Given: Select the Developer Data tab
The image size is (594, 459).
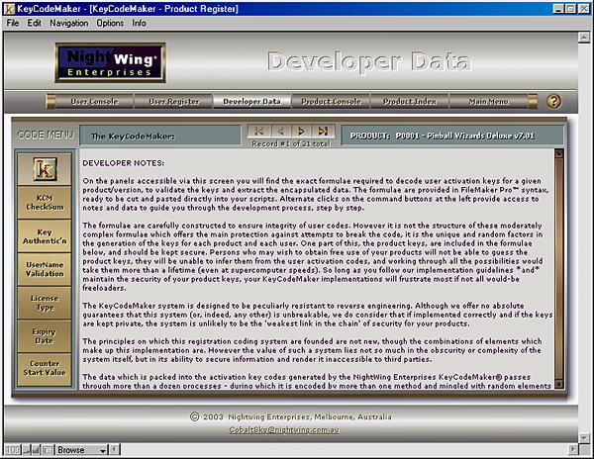Looking at the screenshot, I should click(x=251, y=102).
